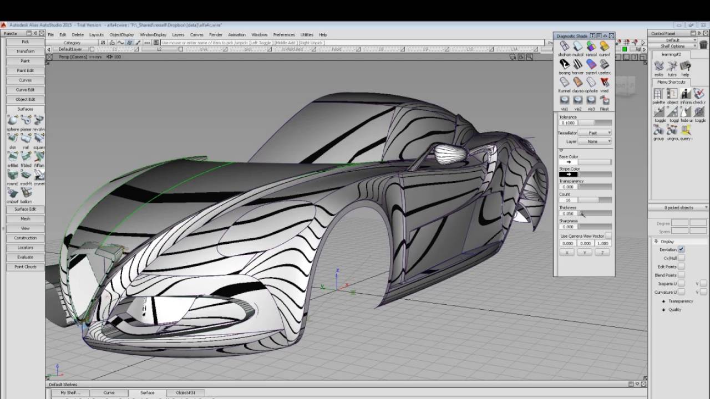
Task: Open the ObjectDisplay menu
Action: [121, 34]
